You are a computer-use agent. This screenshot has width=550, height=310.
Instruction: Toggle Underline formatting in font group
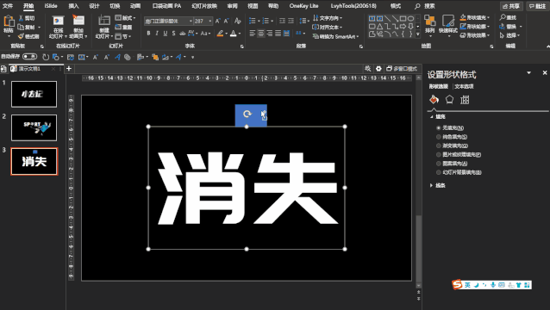point(166,34)
